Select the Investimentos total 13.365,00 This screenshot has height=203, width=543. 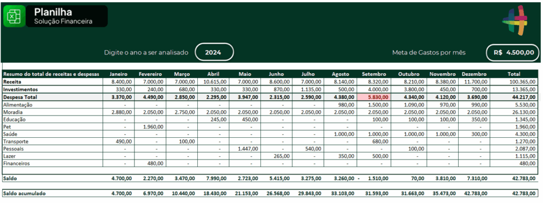(514, 89)
